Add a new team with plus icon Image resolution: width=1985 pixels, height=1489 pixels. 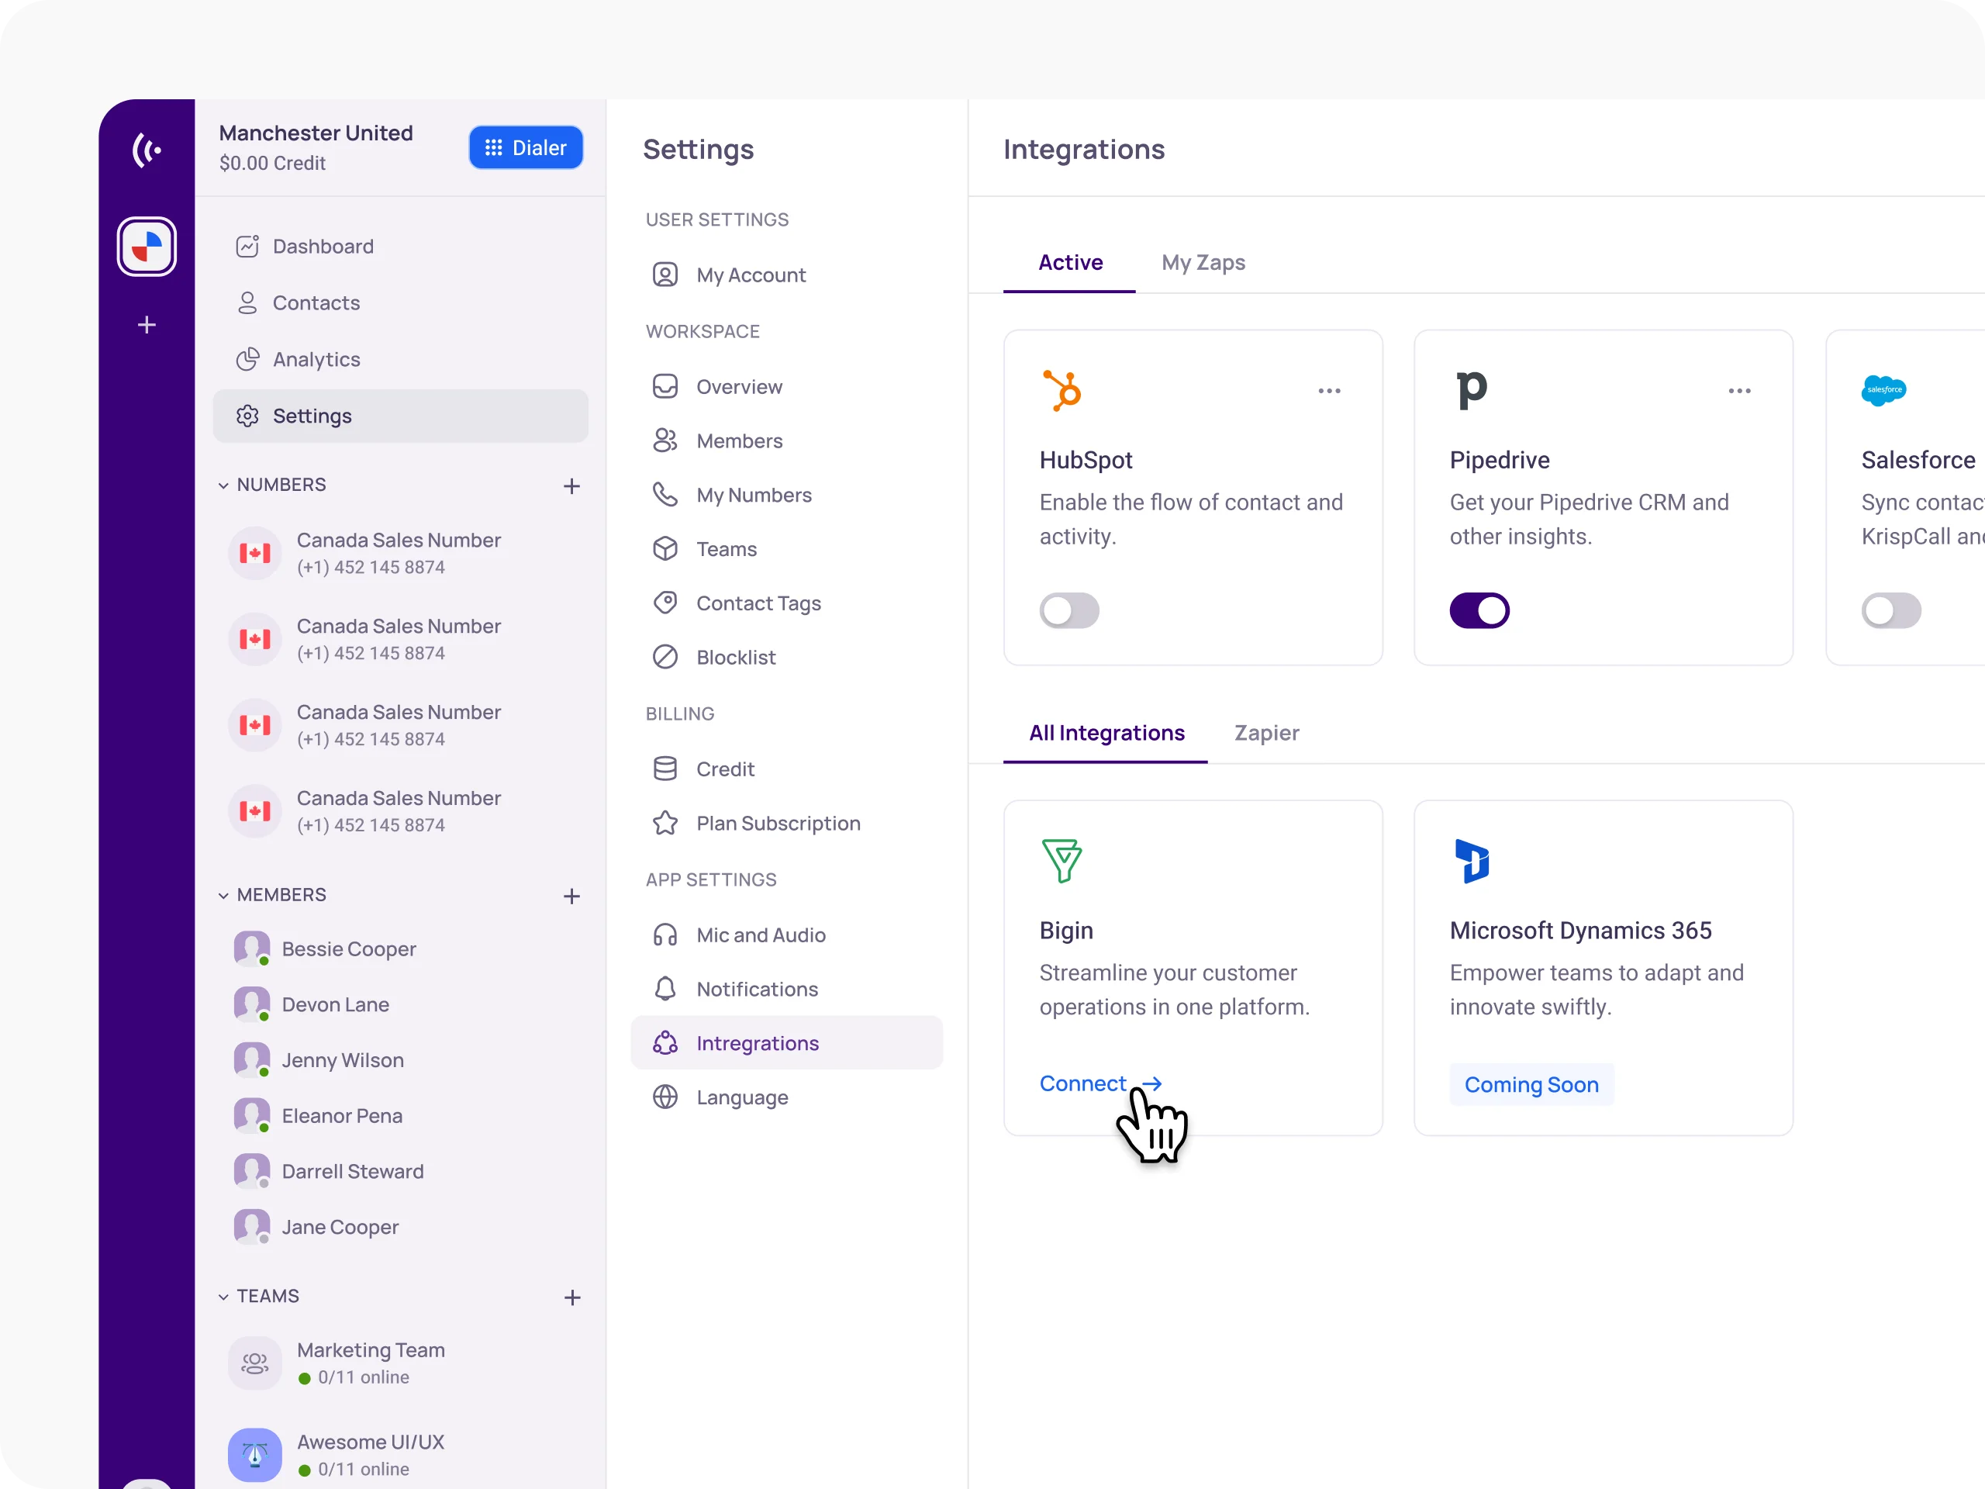point(571,1297)
